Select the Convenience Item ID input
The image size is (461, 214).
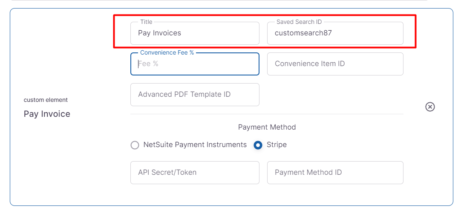click(335, 64)
